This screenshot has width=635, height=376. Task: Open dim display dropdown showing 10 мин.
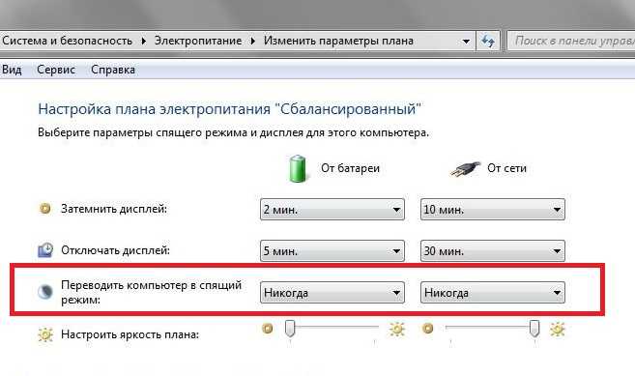(x=493, y=210)
